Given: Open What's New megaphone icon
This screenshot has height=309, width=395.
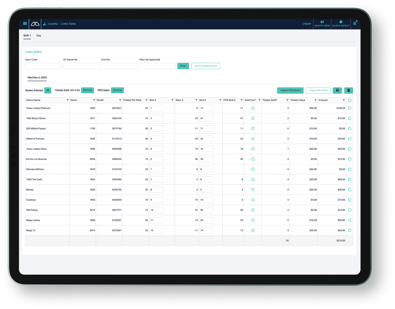Looking at the screenshot, I should click(x=322, y=22).
